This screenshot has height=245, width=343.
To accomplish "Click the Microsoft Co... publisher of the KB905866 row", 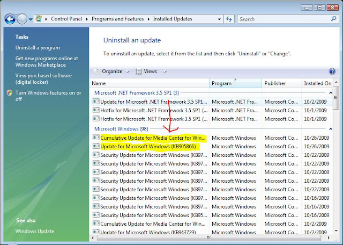I will pos(281,147).
